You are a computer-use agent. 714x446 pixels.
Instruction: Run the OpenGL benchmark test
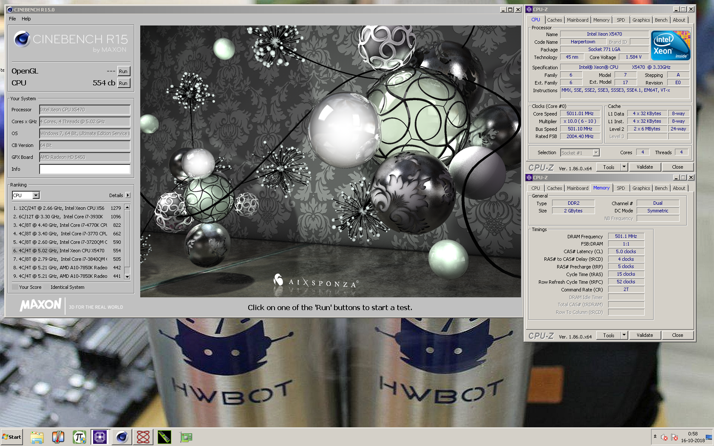123,71
